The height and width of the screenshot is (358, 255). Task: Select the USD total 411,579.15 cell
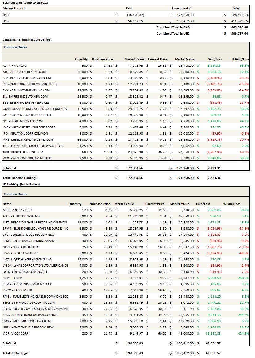pos(239,21)
